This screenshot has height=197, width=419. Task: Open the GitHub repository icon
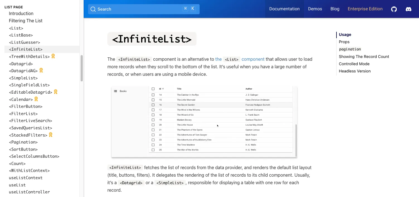click(394, 9)
